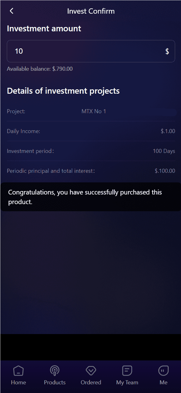Click the Details of investment projects heading
Image resolution: width=181 pixels, height=393 pixels.
click(x=63, y=91)
